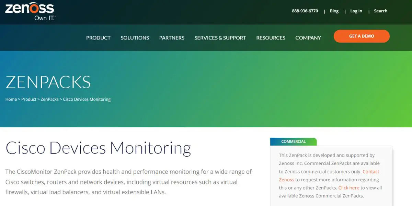Open the SERVICES & SUPPORT menu
412x206 pixels.
(x=220, y=38)
